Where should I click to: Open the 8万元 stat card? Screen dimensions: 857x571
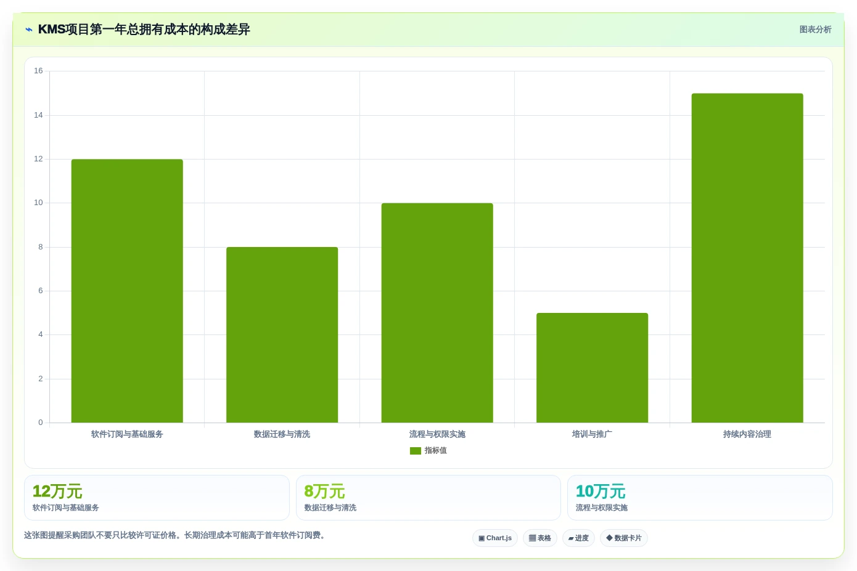point(428,498)
